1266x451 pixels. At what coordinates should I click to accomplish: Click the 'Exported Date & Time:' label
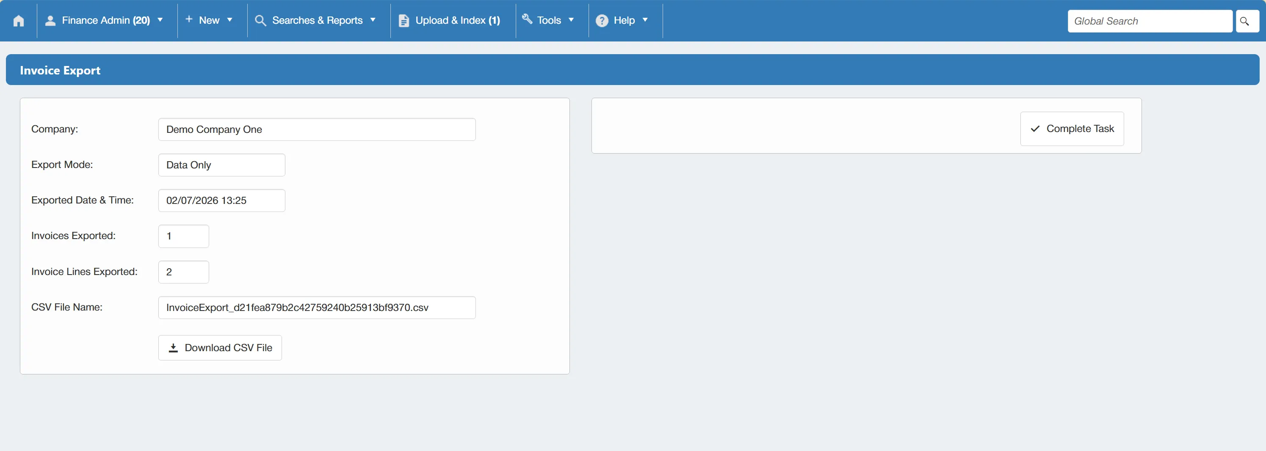83,200
